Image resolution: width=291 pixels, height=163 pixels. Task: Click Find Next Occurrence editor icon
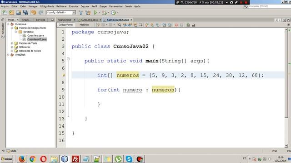pyautogui.click(x=130, y=25)
